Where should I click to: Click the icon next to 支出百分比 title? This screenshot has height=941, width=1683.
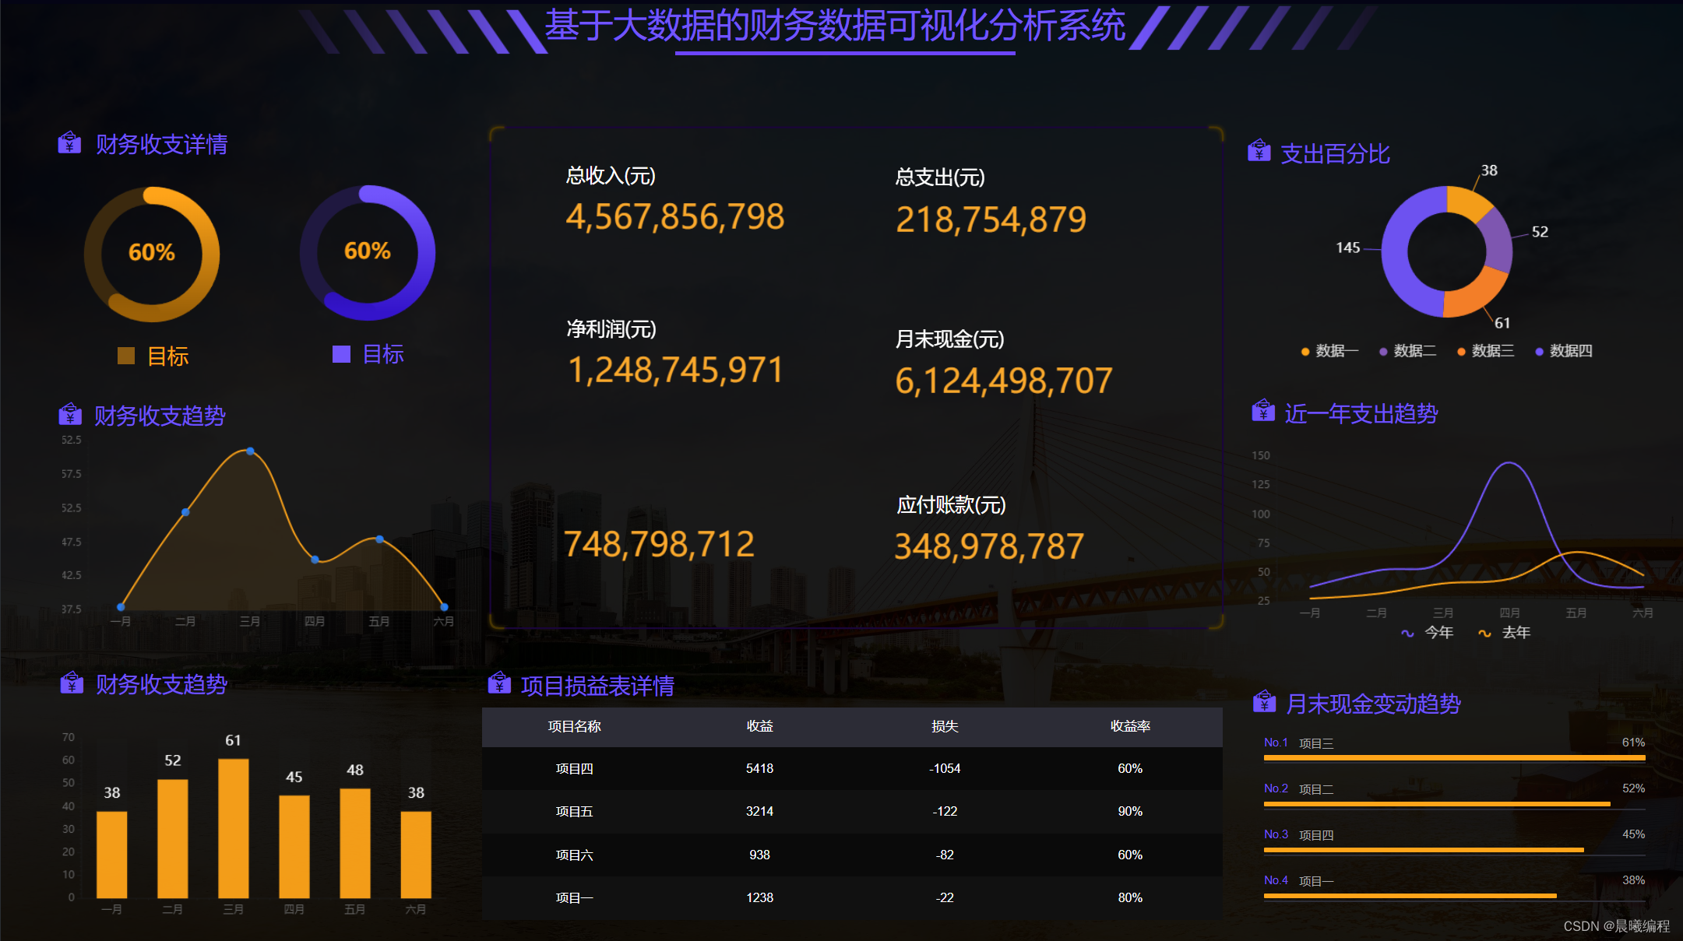click(1259, 151)
